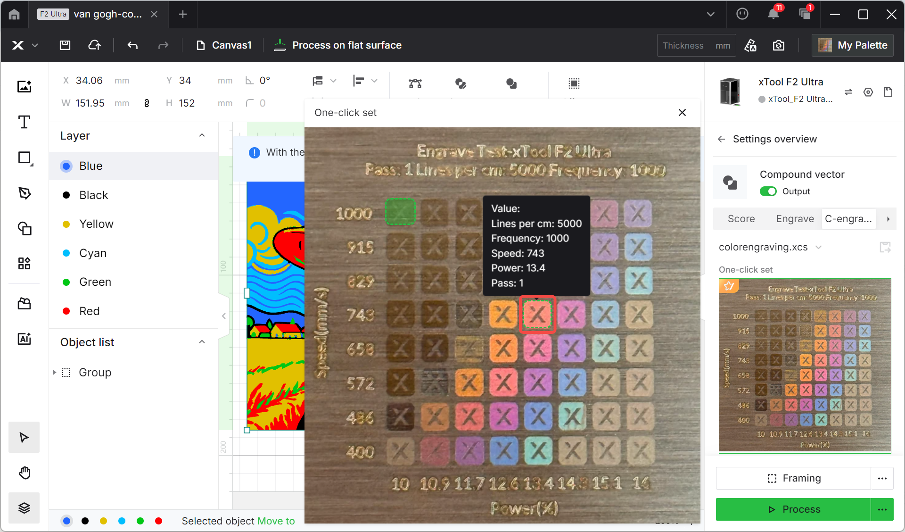Redo the last action
Screen dimensions: 905x532
[x=163, y=45]
